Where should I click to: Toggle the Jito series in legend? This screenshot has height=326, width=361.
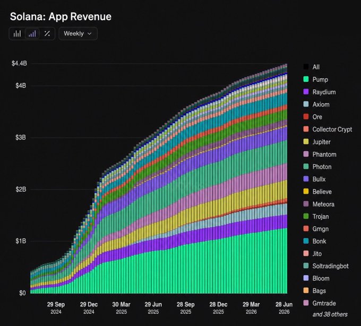(x=312, y=253)
